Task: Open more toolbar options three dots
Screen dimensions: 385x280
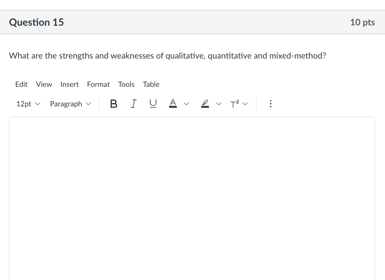Action: coord(270,104)
